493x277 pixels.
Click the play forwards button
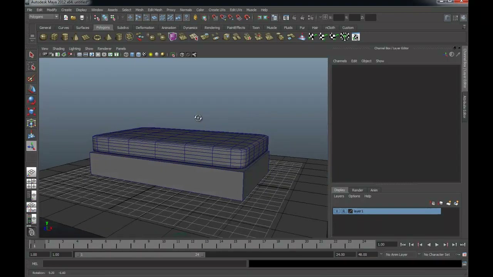click(437, 245)
